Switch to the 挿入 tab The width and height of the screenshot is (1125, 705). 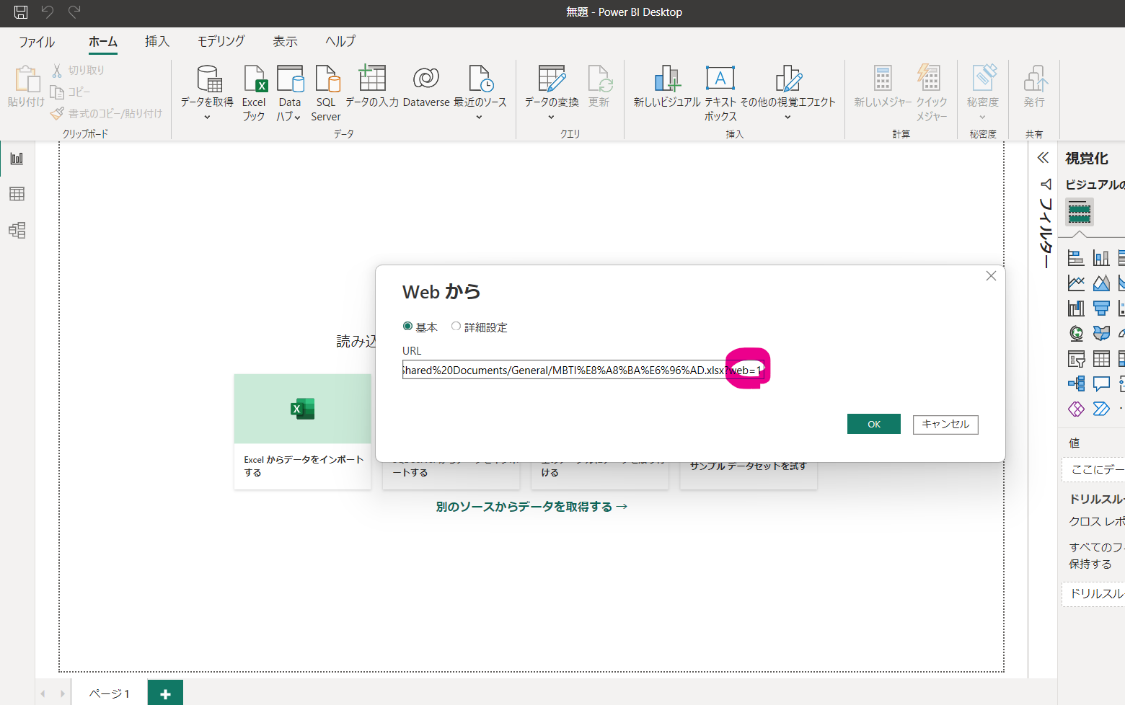[157, 42]
